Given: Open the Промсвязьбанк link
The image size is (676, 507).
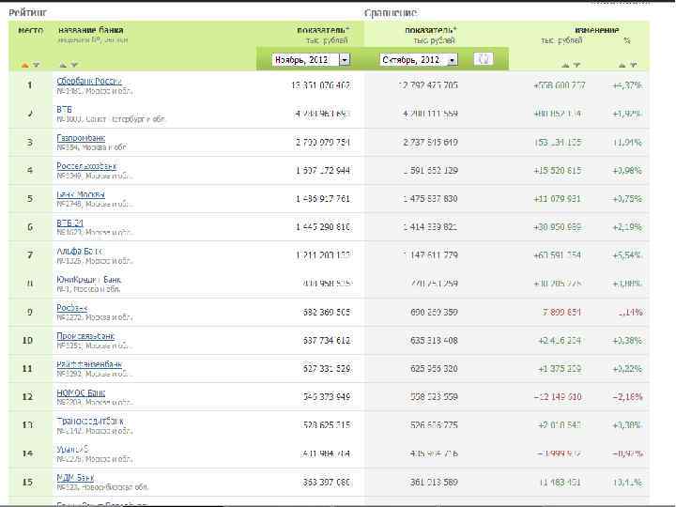Looking at the screenshot, I should click(85, 336).
